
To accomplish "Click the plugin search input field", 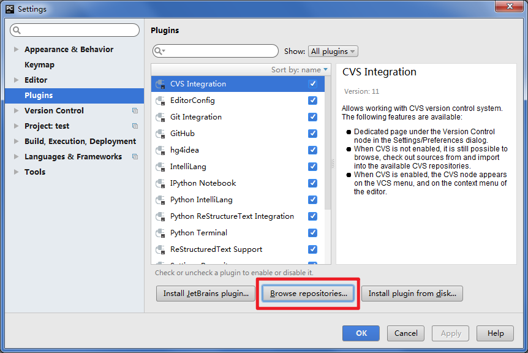I will coord(216,51).
